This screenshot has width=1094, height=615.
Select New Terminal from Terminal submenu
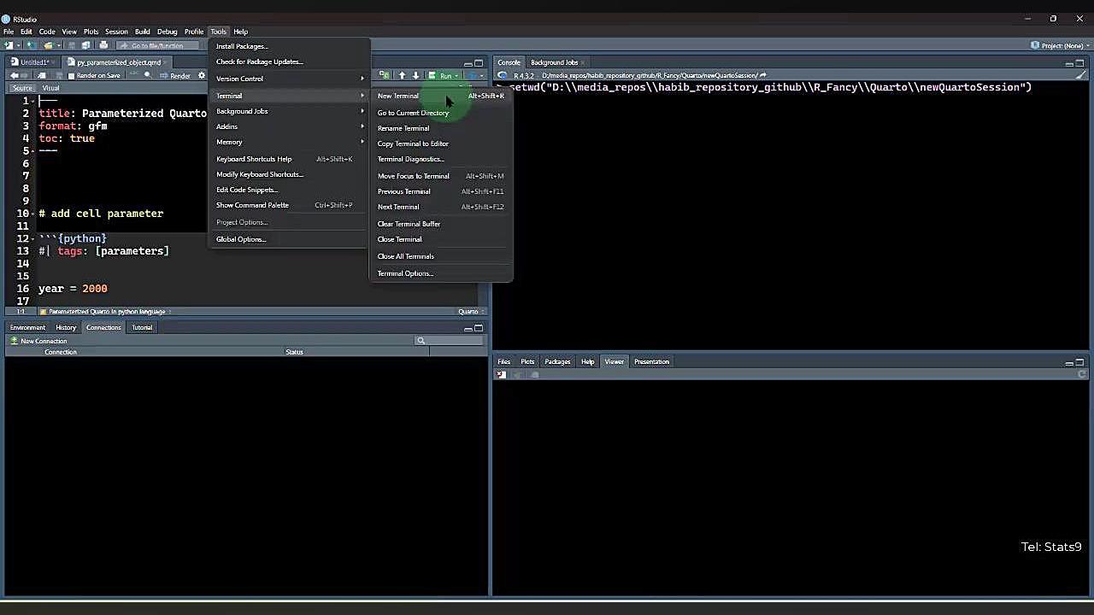441,96
